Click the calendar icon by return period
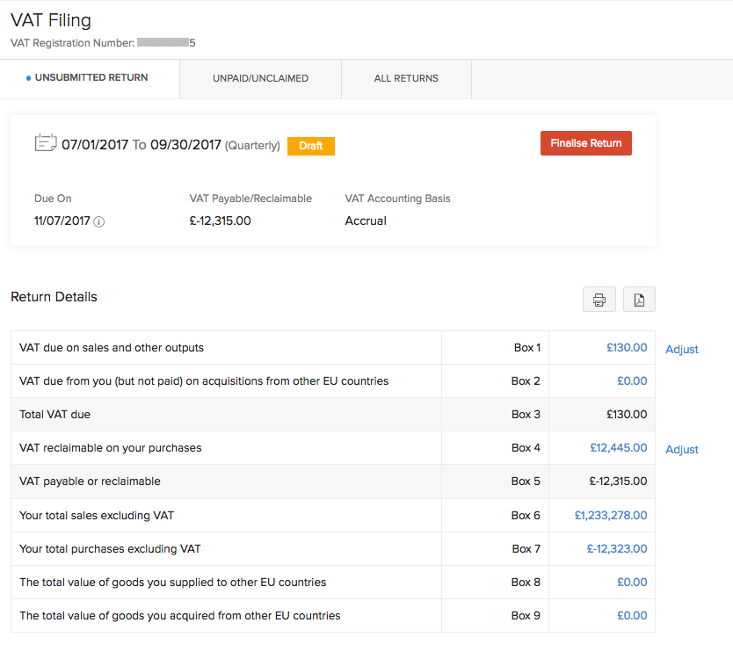 point(46,143)
